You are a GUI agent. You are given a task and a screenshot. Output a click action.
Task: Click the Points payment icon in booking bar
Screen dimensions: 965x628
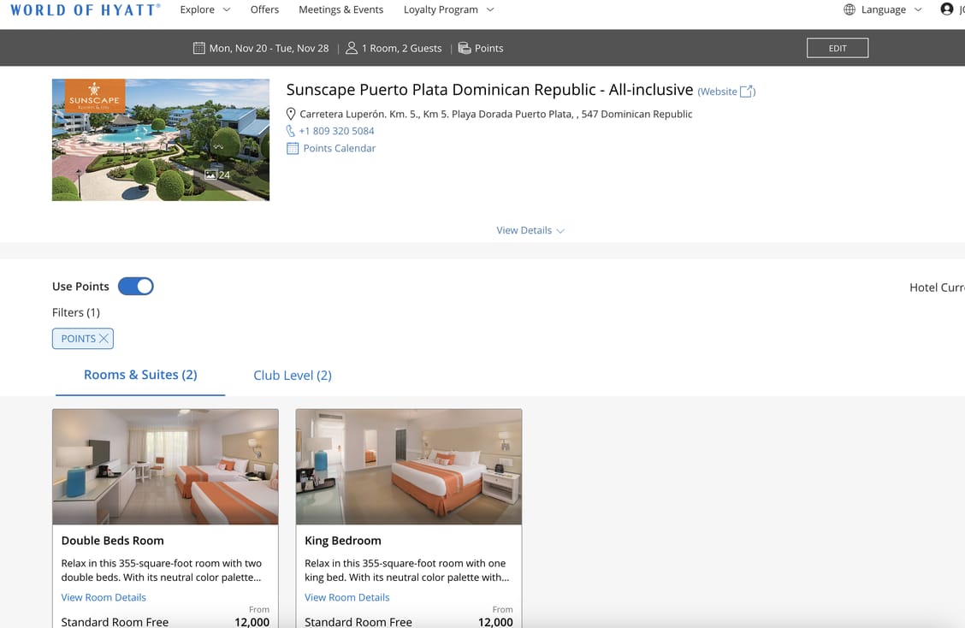coord(464,48)
